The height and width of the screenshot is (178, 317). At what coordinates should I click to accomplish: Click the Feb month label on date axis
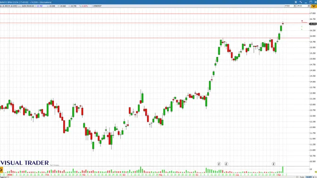(x=47, y=175)
